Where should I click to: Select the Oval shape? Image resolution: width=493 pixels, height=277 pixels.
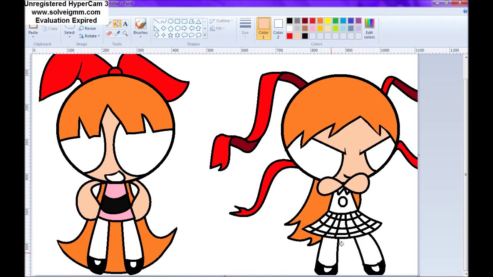(x=171, y=22)
